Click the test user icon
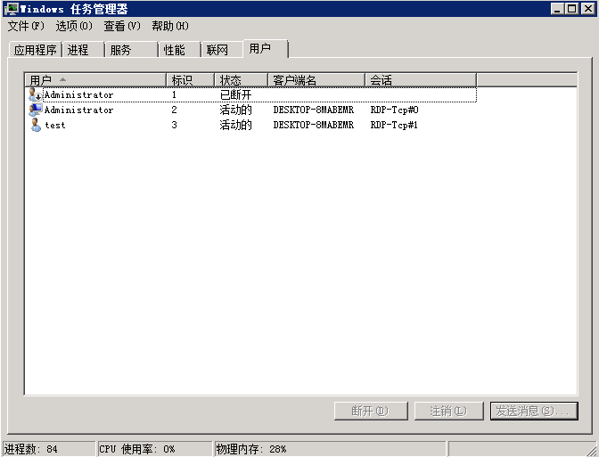599x457 pixels. (36, 125)
